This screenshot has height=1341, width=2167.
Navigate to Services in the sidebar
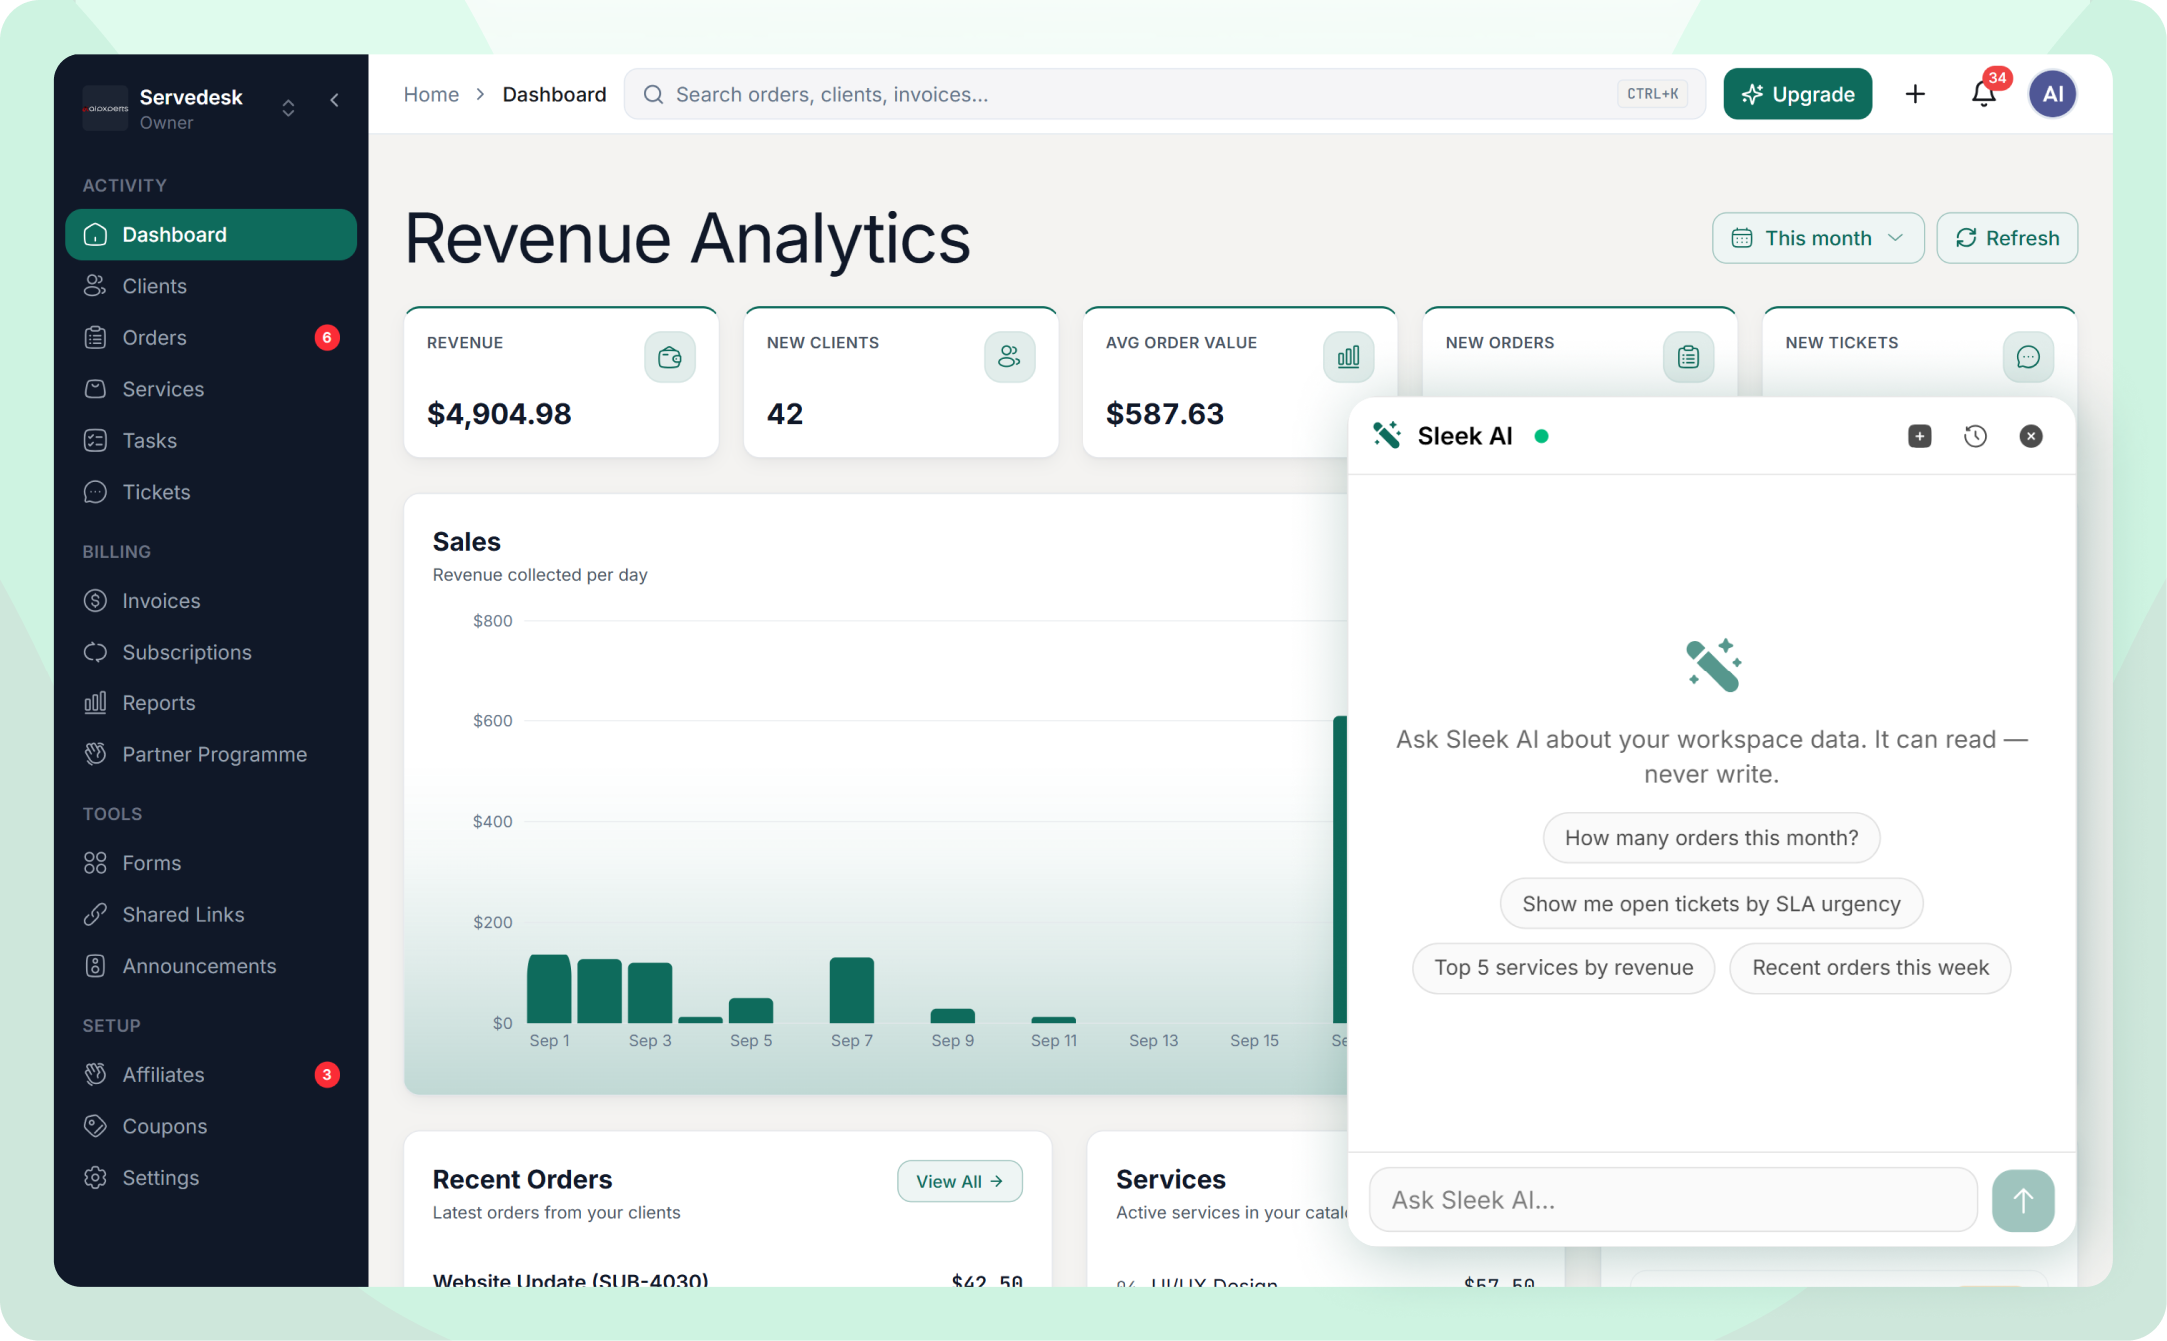click(x=211, y=389)
